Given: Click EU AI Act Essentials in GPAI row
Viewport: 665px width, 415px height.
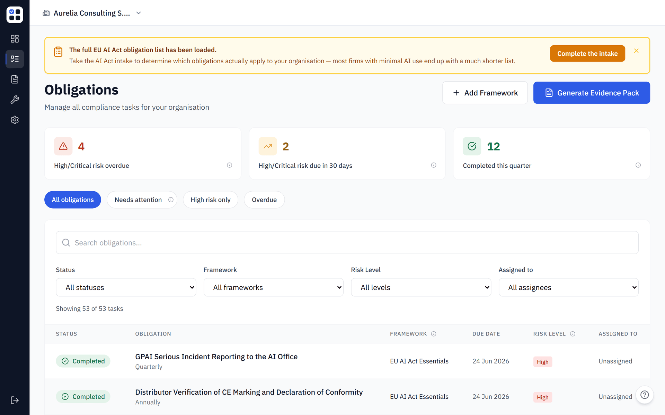Looking at the screenshot, I should [419, 361].
